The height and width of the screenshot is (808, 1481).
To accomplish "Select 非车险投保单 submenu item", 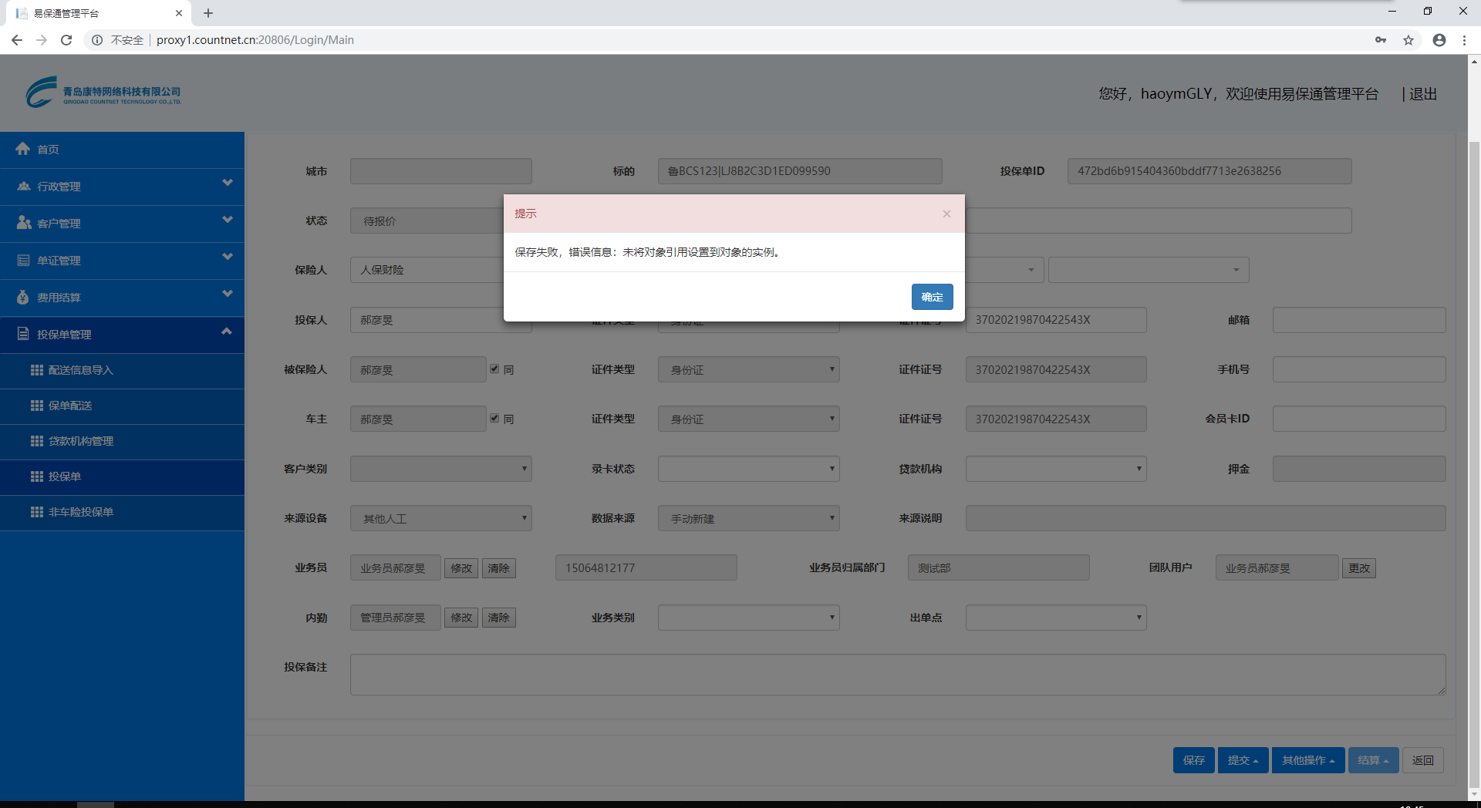I will click(122, 513).
